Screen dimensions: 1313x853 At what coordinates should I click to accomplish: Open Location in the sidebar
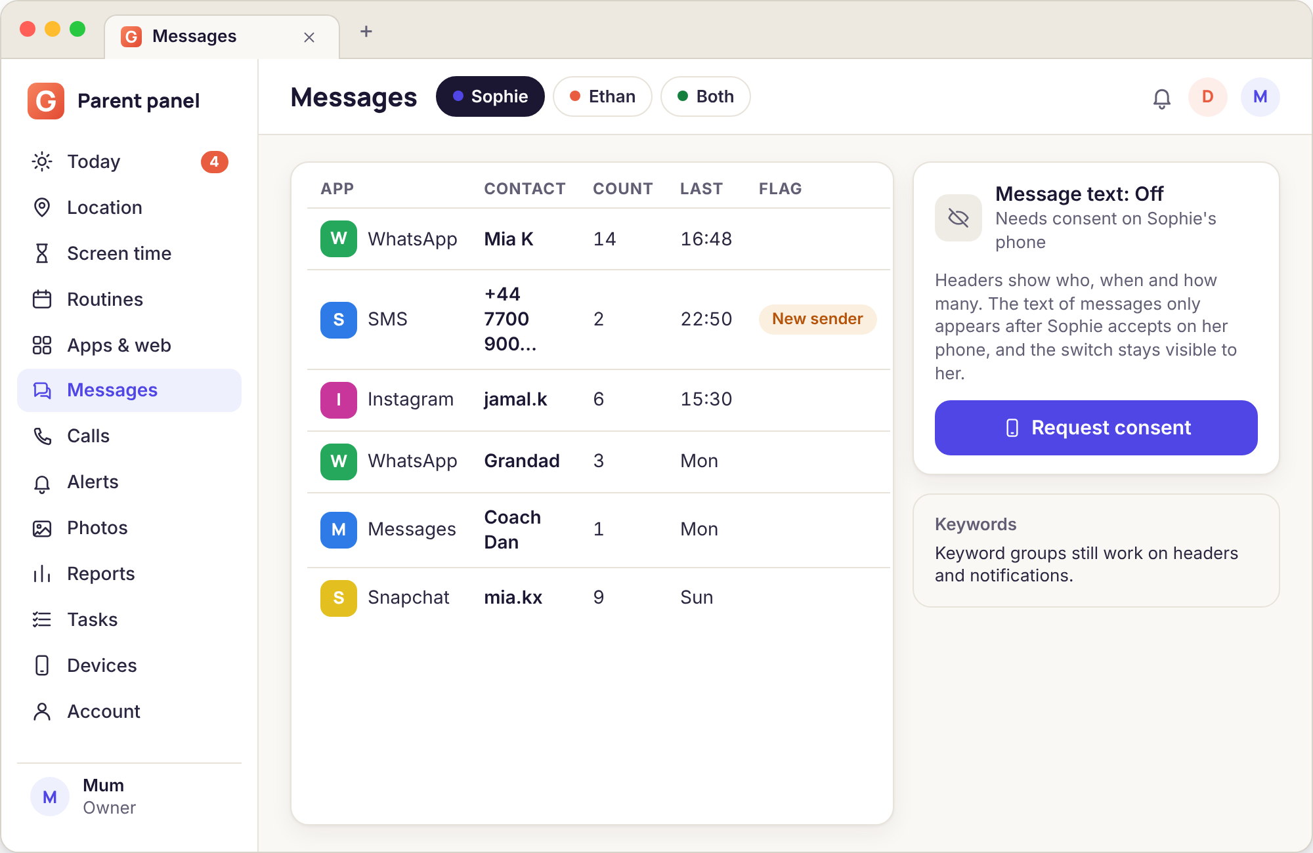click(129, 207)
